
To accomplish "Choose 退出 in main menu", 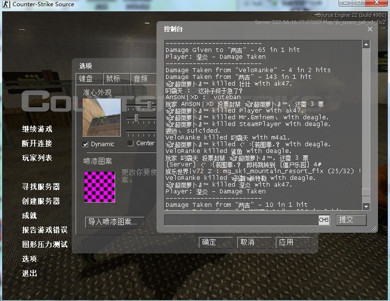I will tap(29, 273).
